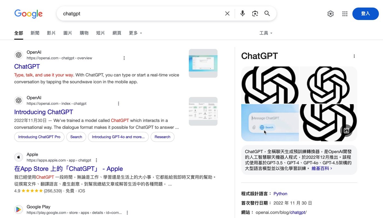Open Message ChatGPT screenshot image
Screen dimensions: 383x218
click(270, 123)
